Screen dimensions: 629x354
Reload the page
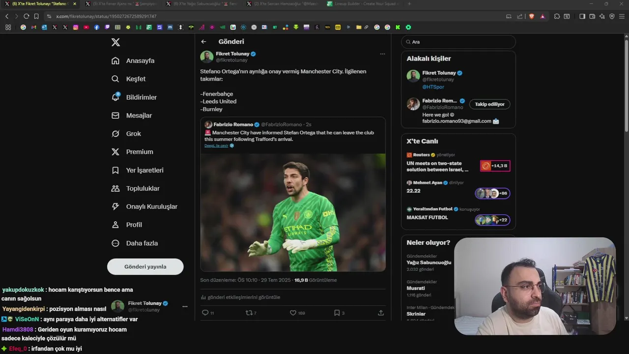pyautogui.click(x=27, y=16)
